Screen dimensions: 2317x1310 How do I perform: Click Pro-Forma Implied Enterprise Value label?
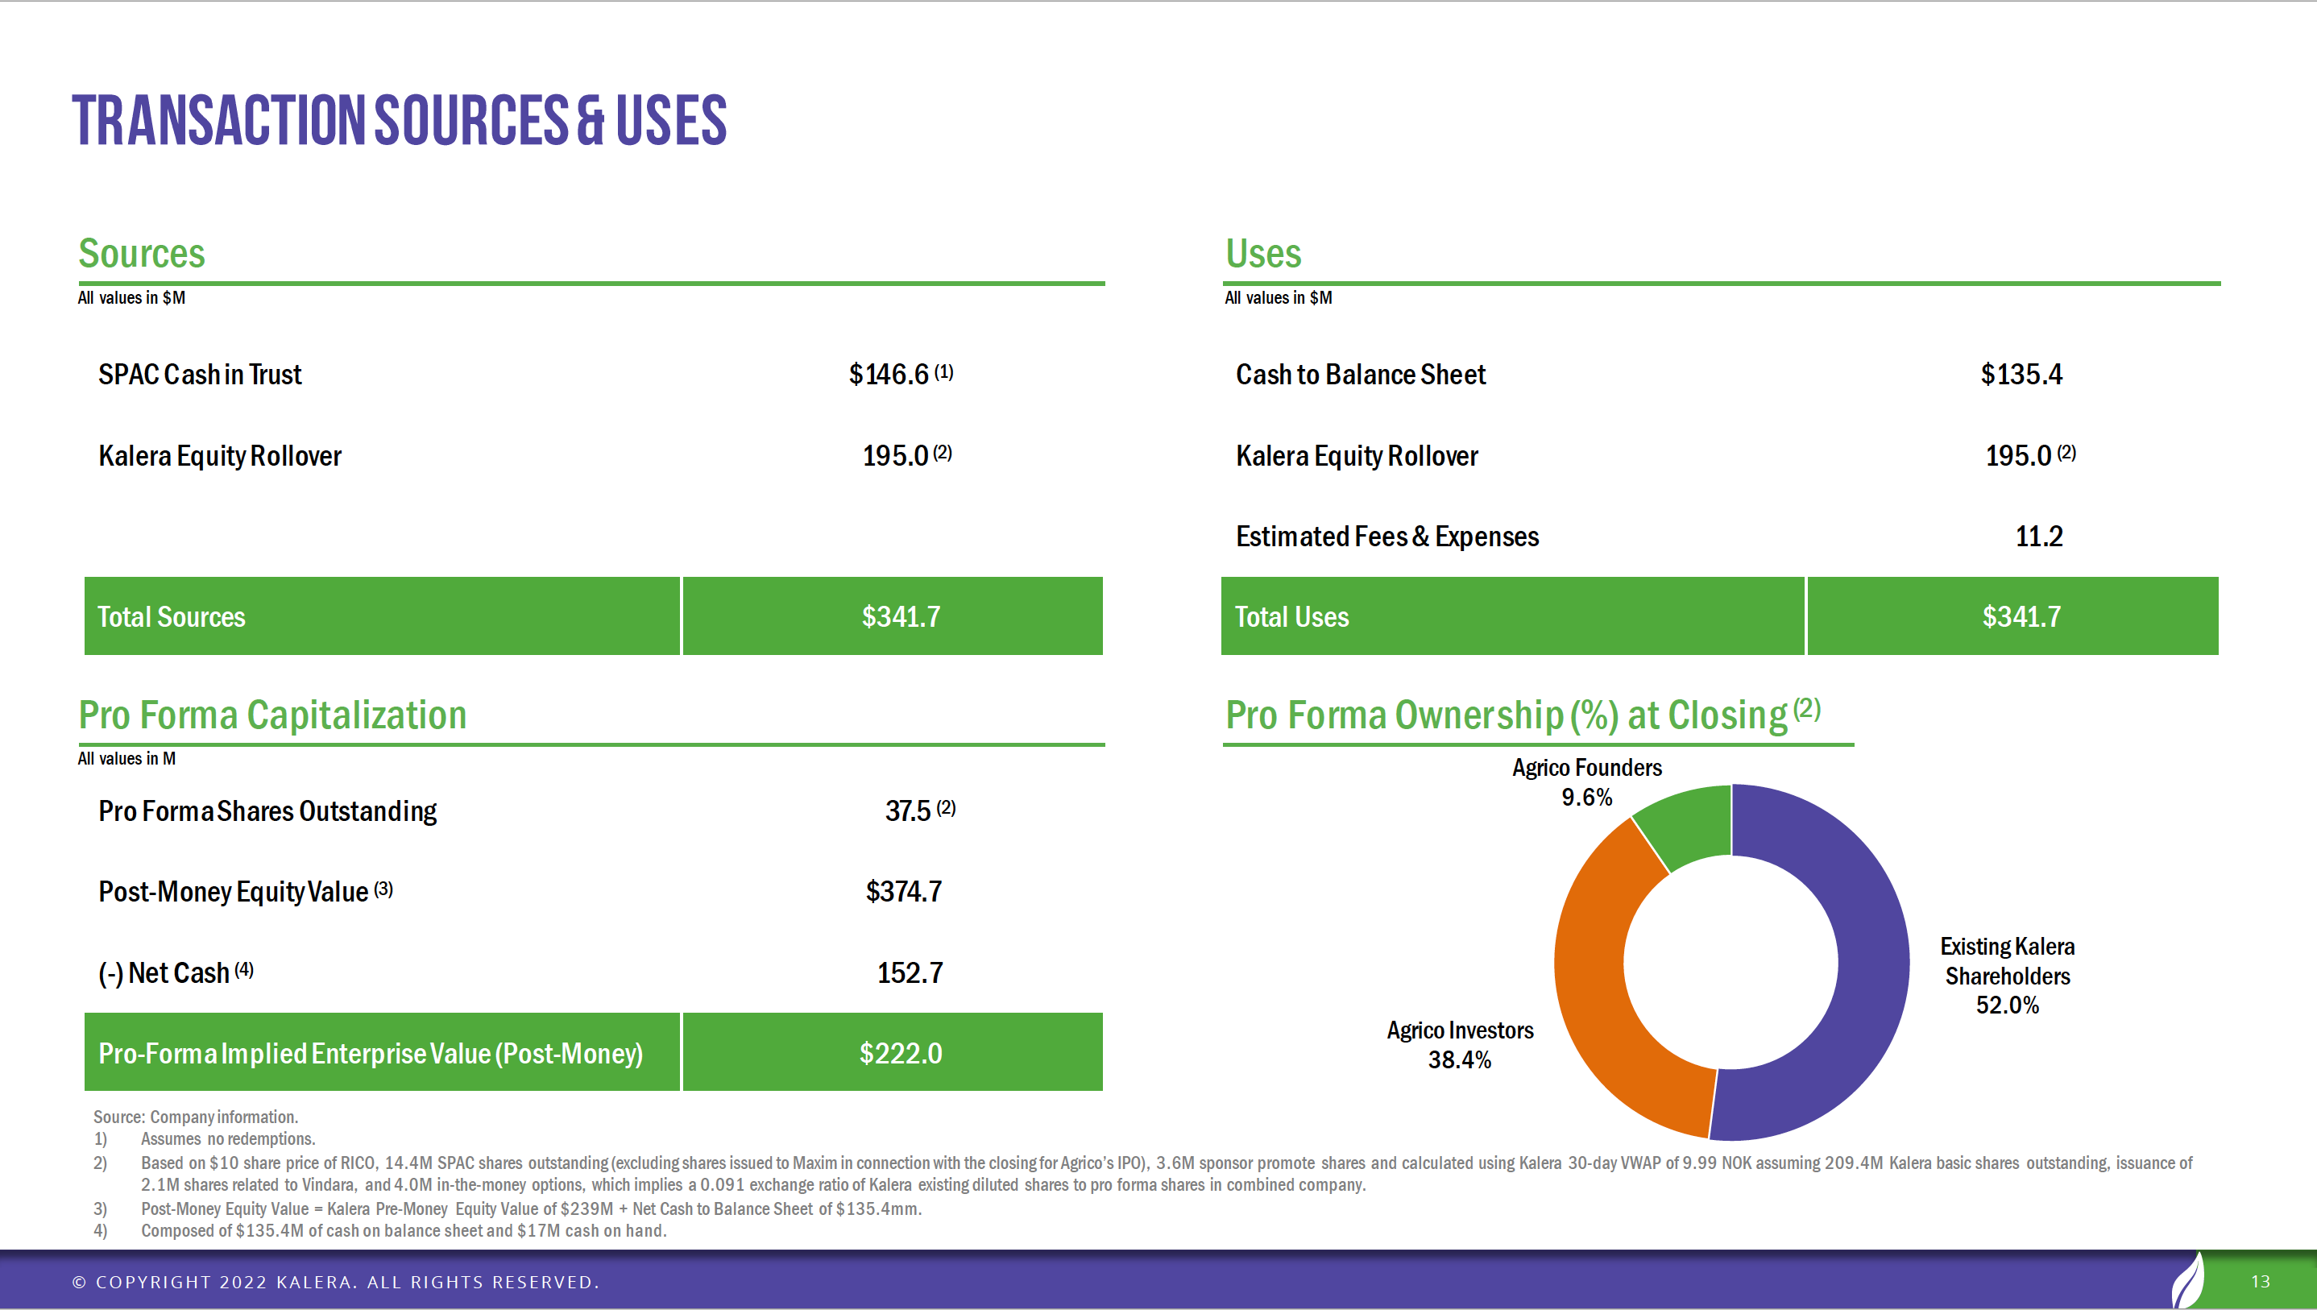point(382,1053)
